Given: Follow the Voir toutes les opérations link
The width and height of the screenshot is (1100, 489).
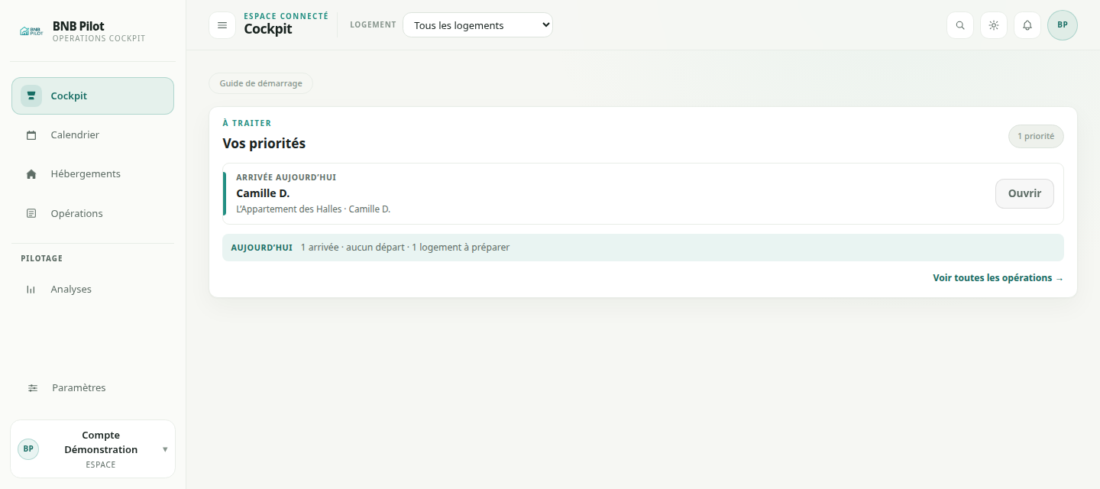Looking at the screenshot, I should tap(998, 278).
